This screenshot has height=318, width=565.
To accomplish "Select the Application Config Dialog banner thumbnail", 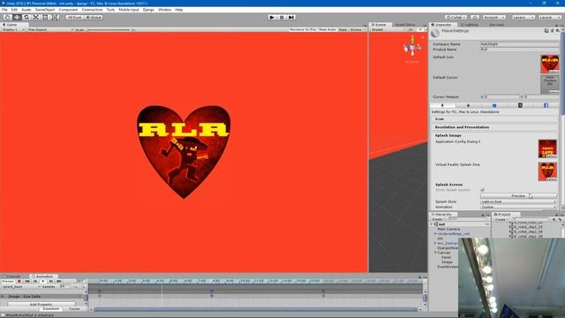I will pyautogui.click(x=547, y=148).
